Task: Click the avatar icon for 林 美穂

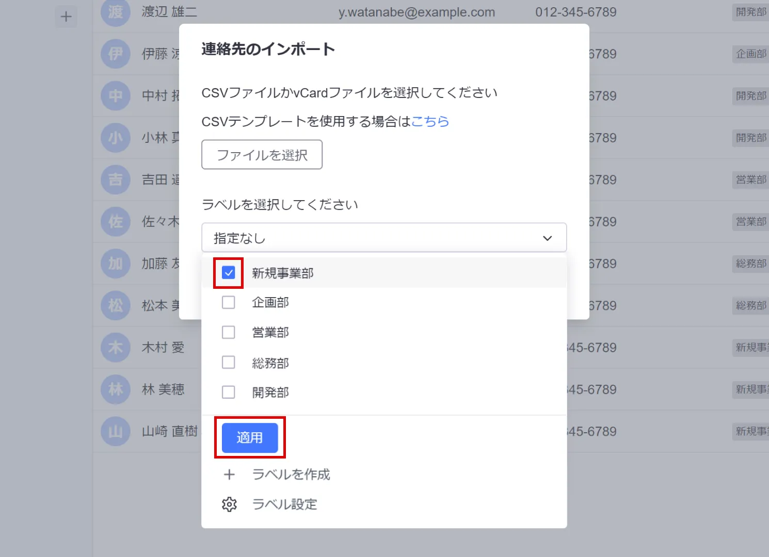Action: 116,389
